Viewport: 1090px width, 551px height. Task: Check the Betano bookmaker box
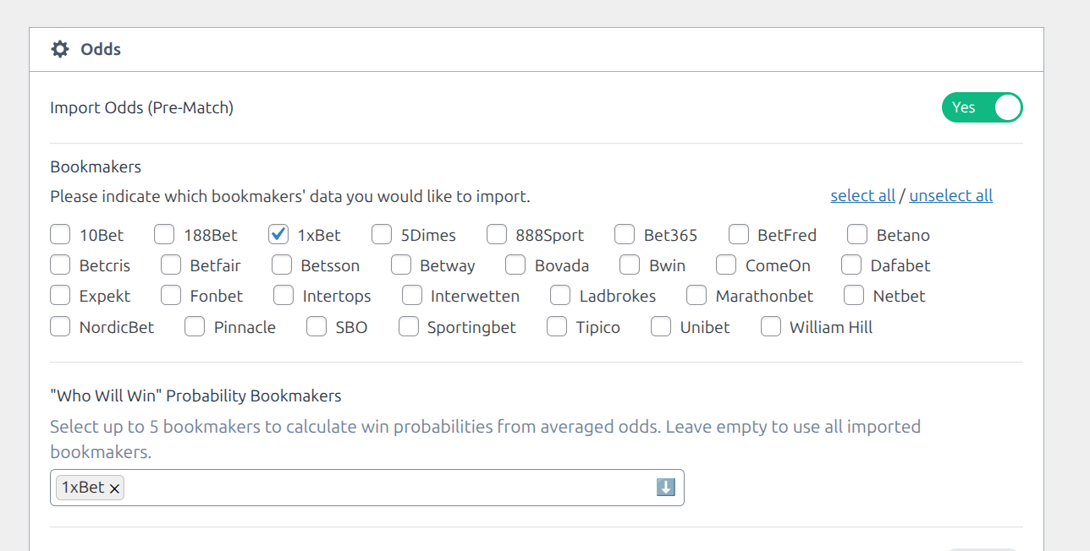857,234
